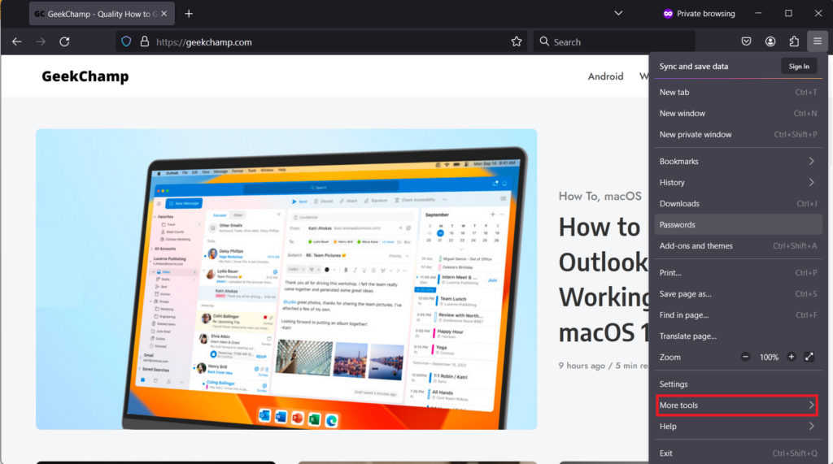Click the tracking protection shield icon
The height and width of the screenshot is (464, 833).
pyautogui.click(x=126, y=41)
